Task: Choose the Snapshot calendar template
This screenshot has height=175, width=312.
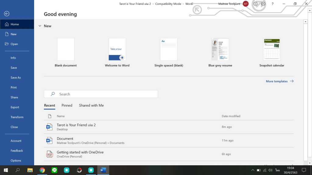Action: coord(271,49)
